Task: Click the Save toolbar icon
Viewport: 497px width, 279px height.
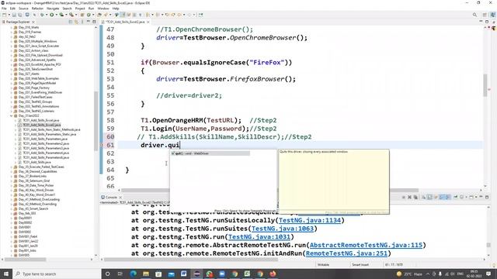Action: [14, 15]
